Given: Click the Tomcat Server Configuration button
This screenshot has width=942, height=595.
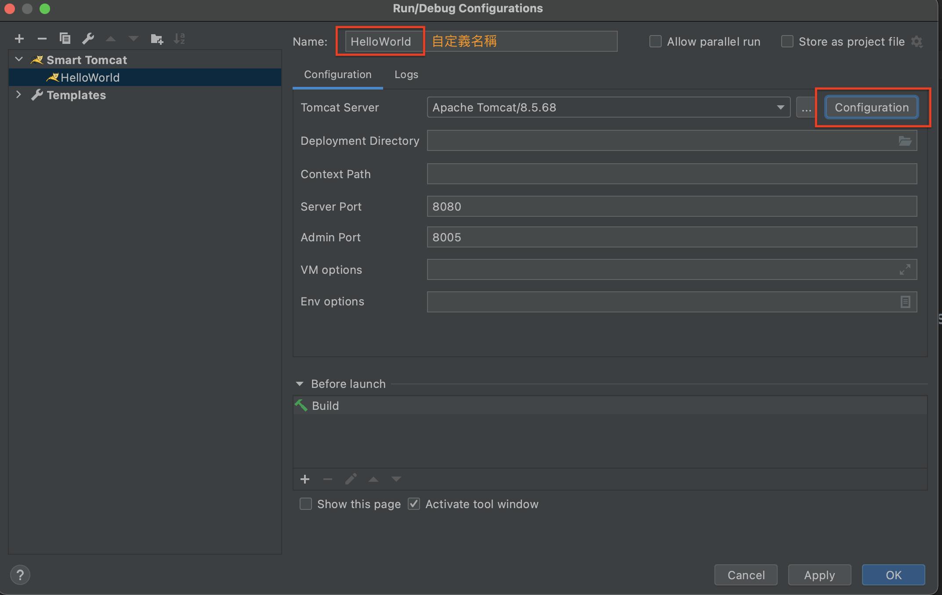Looking at the screenshot, I should (872, 108).
